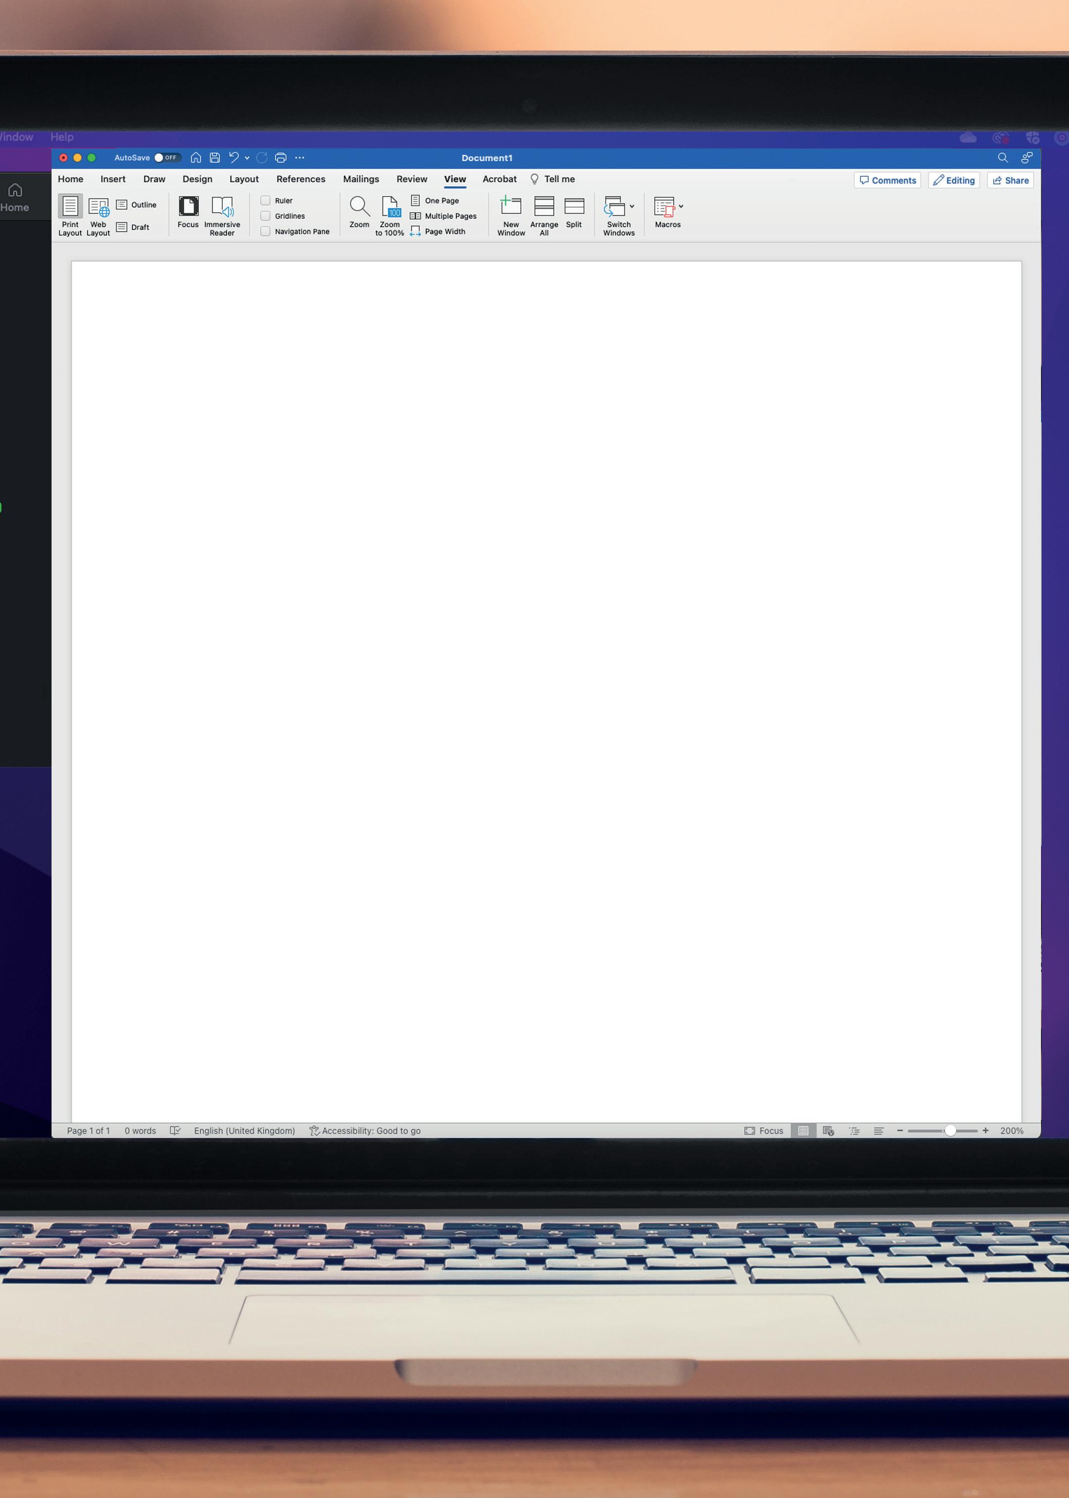This screenshot has width=1069, height=1498.
Task: Open the Insert ribbon tab
Action: [113, 179]
